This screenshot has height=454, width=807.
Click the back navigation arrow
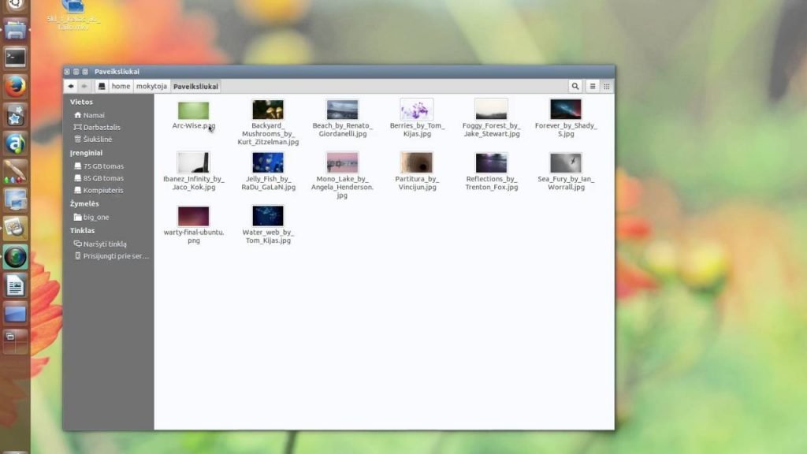(x=70, y=87)
